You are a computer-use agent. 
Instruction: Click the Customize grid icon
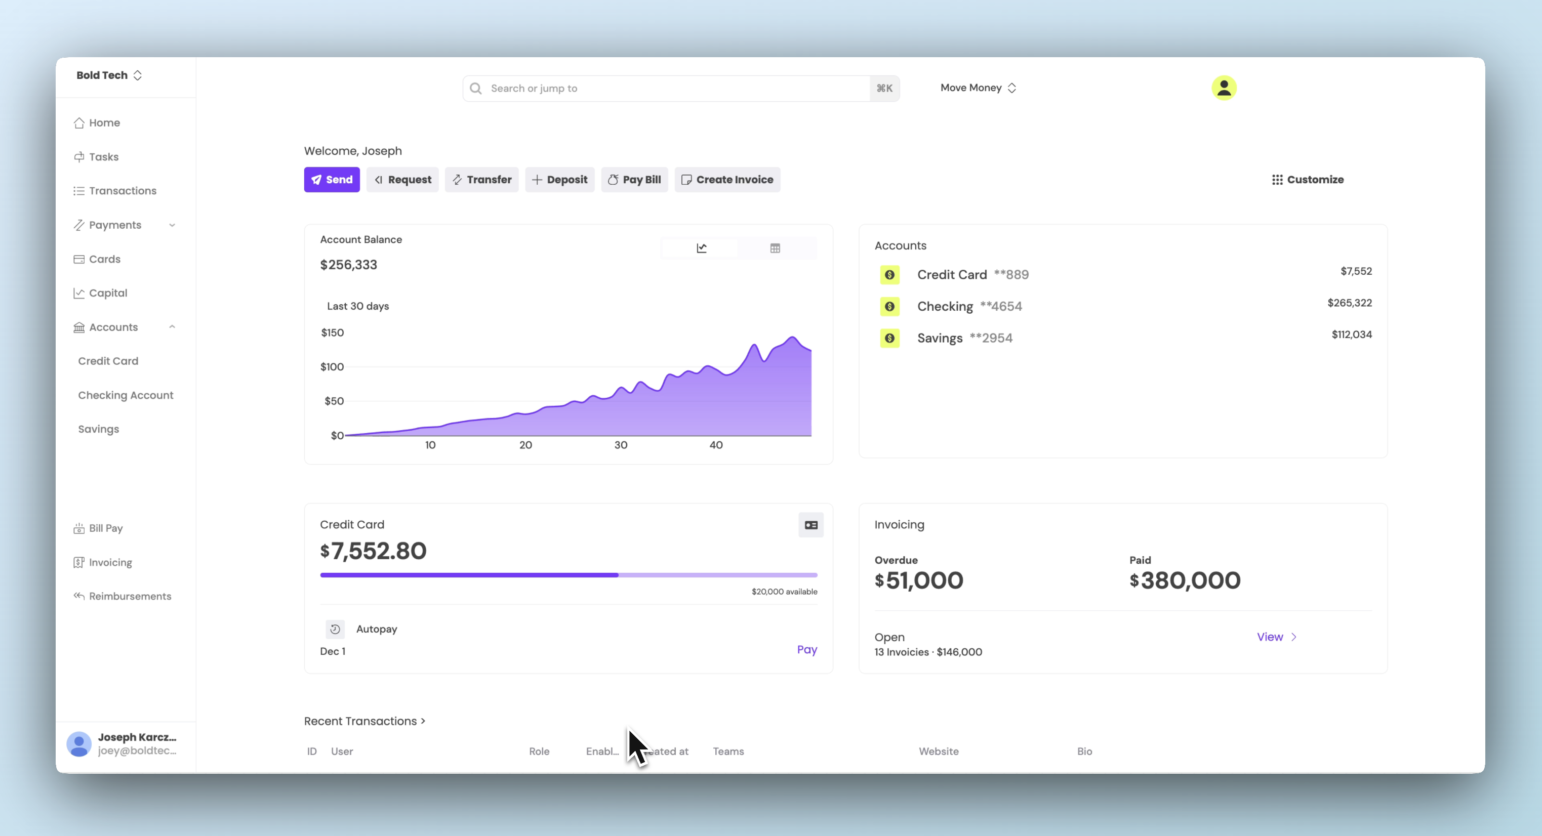[x=1277, y=180]
